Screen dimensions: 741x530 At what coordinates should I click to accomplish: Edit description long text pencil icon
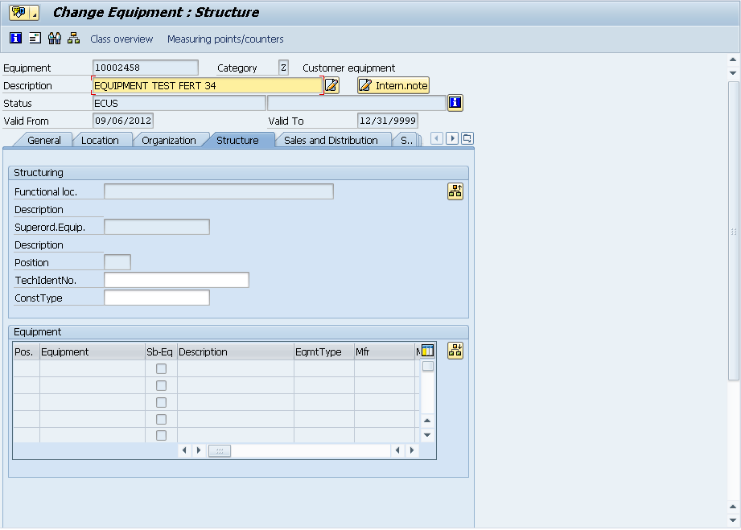(331, 85)
